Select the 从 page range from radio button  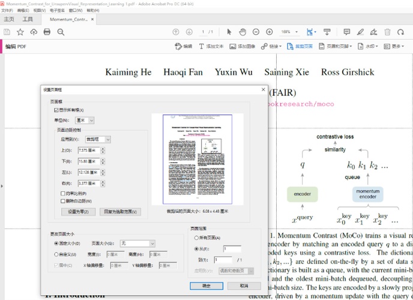[196, 248]
